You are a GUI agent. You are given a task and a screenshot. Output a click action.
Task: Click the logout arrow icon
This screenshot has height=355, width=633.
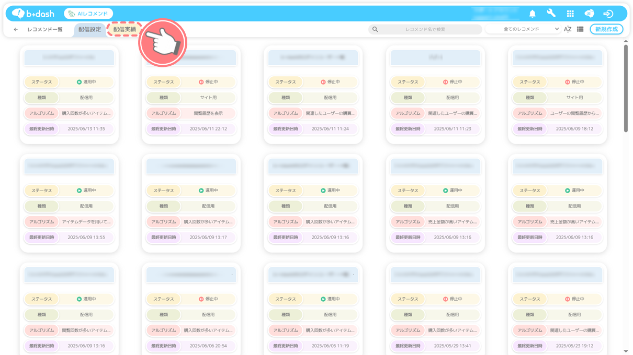[608, 14]
